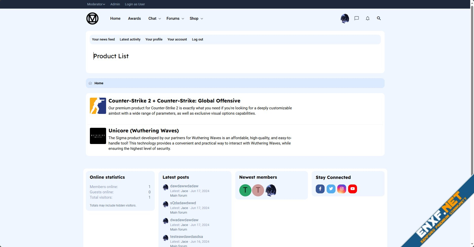Click avatar beside dawdawwdadaw post
This screenshot has width=474, height=247.
click(x=166, y=187)
